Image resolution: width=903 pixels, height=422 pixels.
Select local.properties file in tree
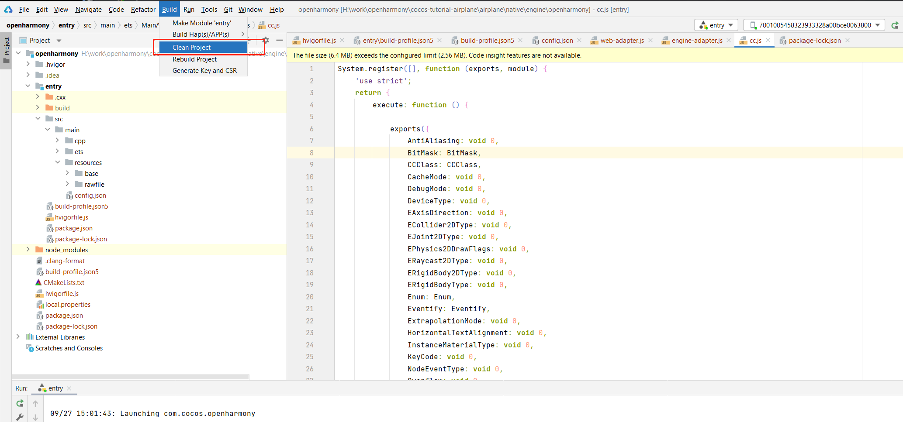coord(68,305)
